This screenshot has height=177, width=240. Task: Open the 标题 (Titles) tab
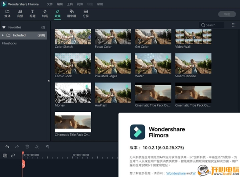click(32, 14)
